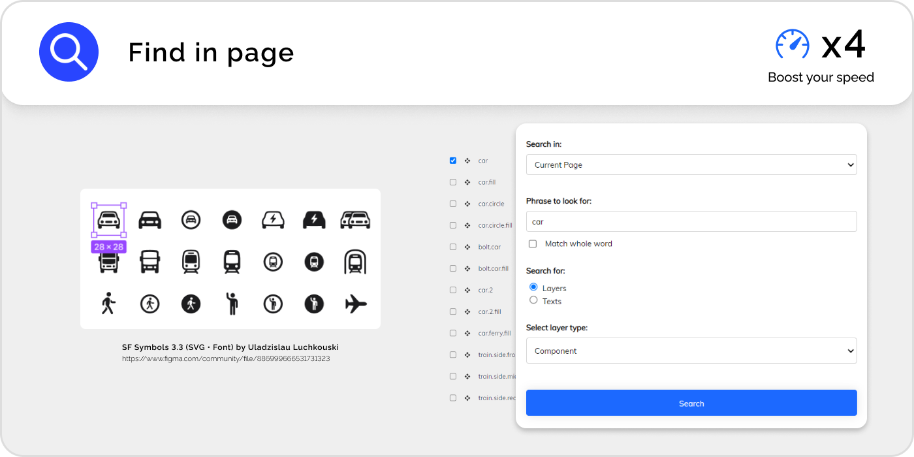
Task: Select the outlined car circle symbol
Action: click(191, 220)
